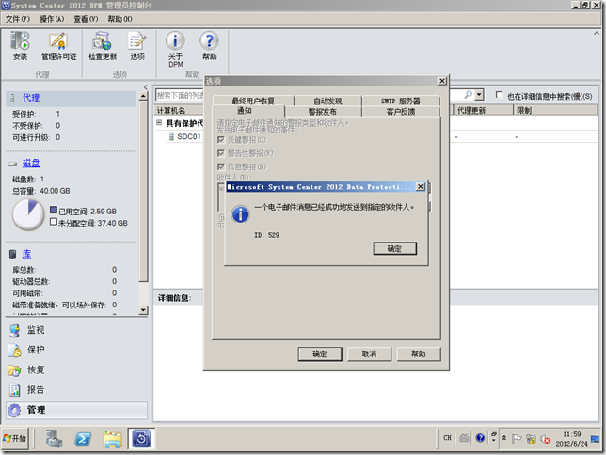Click the information icon in message box
The image size is (606, 455).
(240, 214)
